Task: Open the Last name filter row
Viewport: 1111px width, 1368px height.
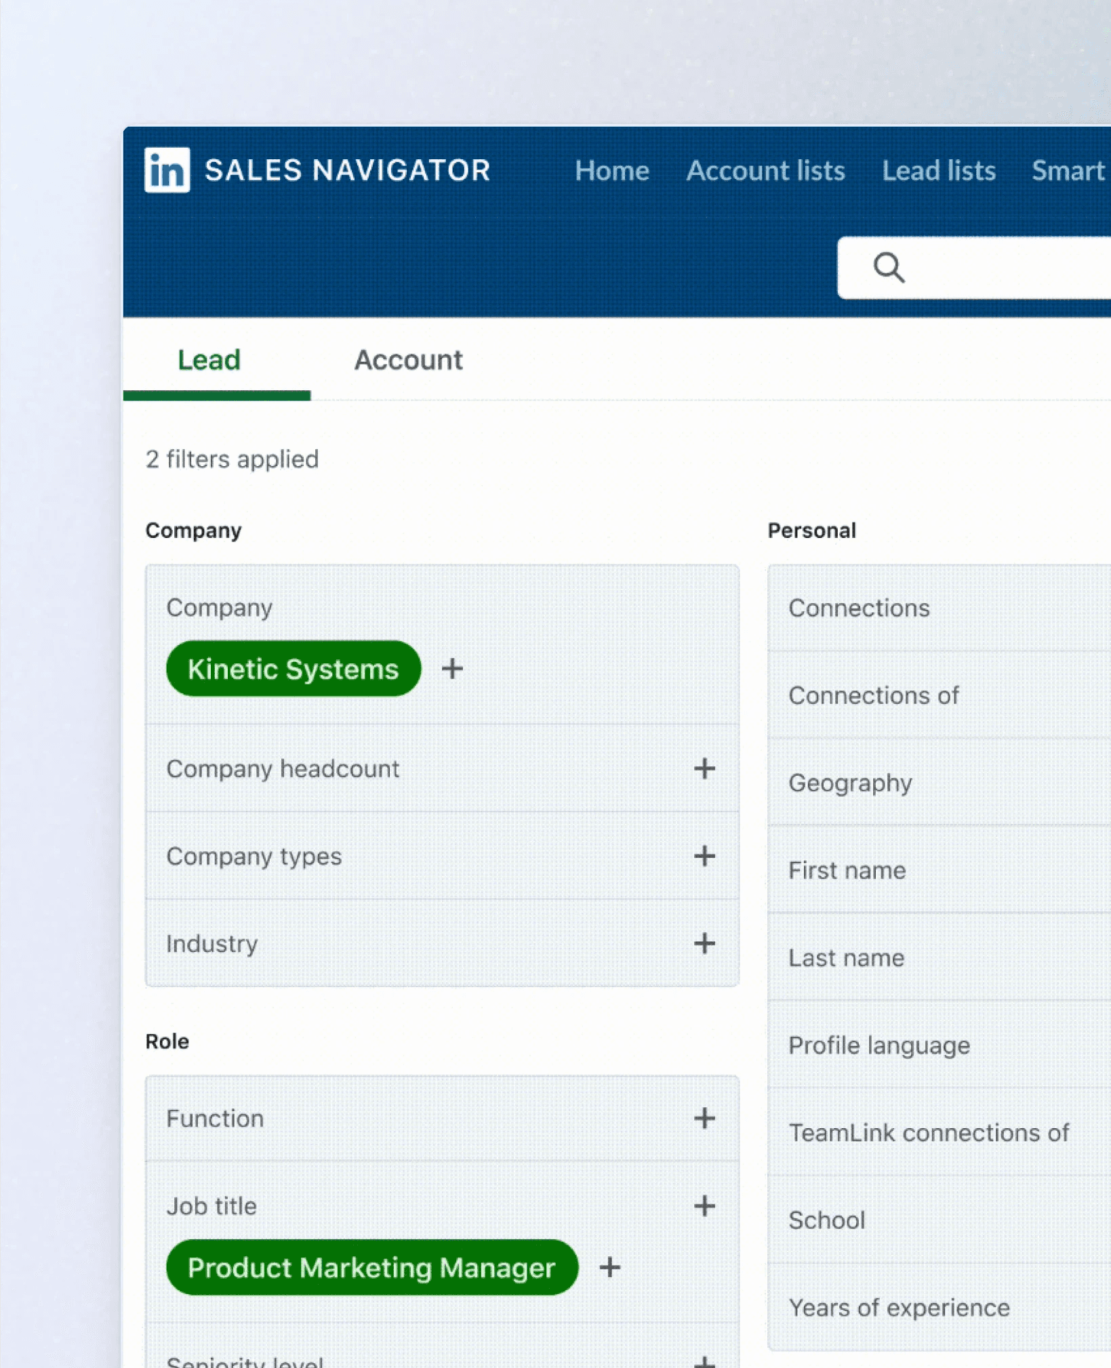Action: pos(940,957)
